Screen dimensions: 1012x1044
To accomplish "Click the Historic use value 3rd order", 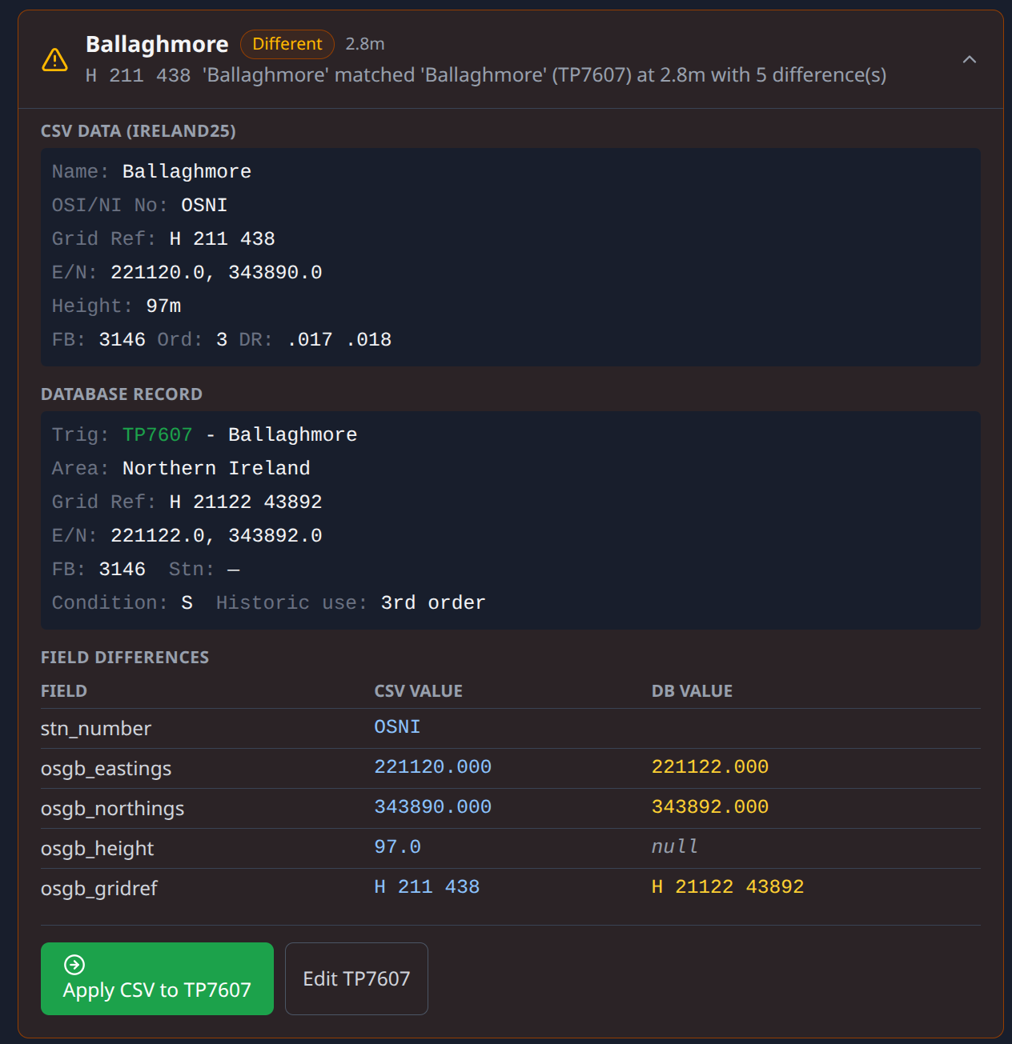I will (x=433, y=602).
